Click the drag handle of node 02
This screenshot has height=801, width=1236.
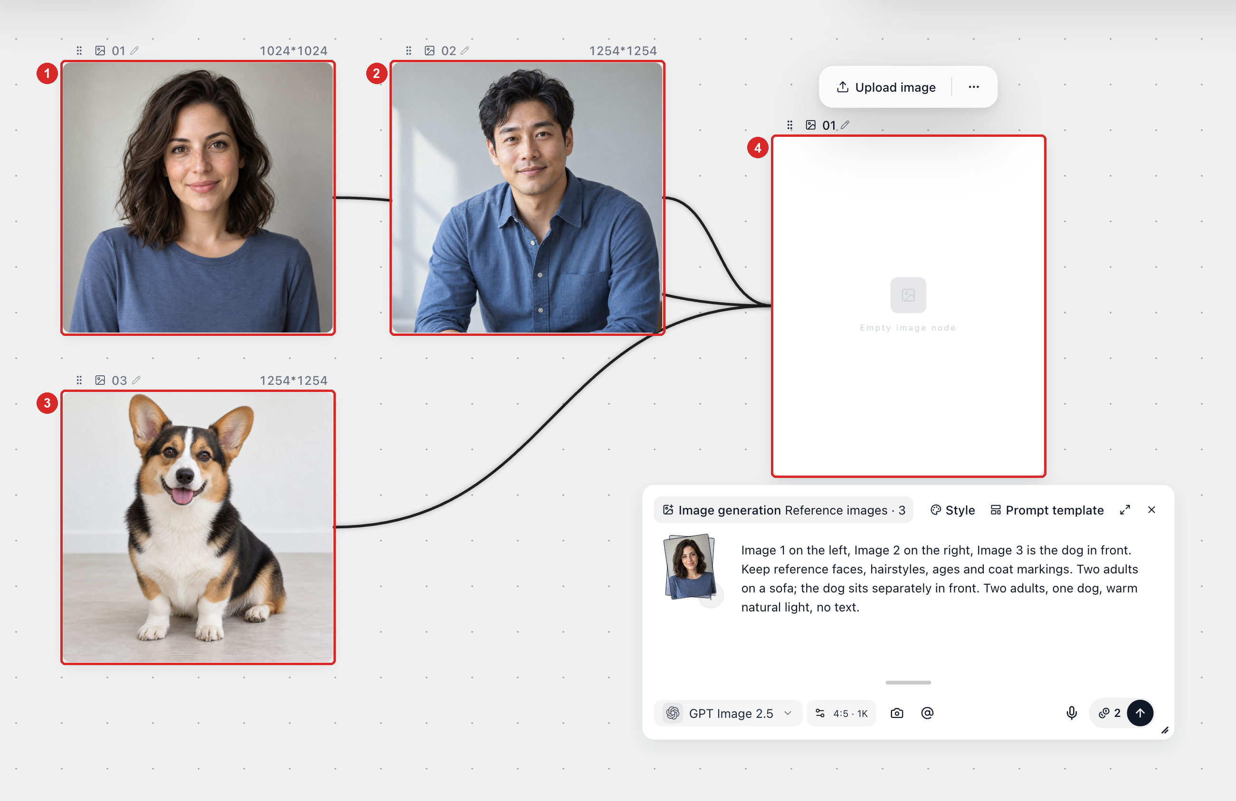pos(409,51)
